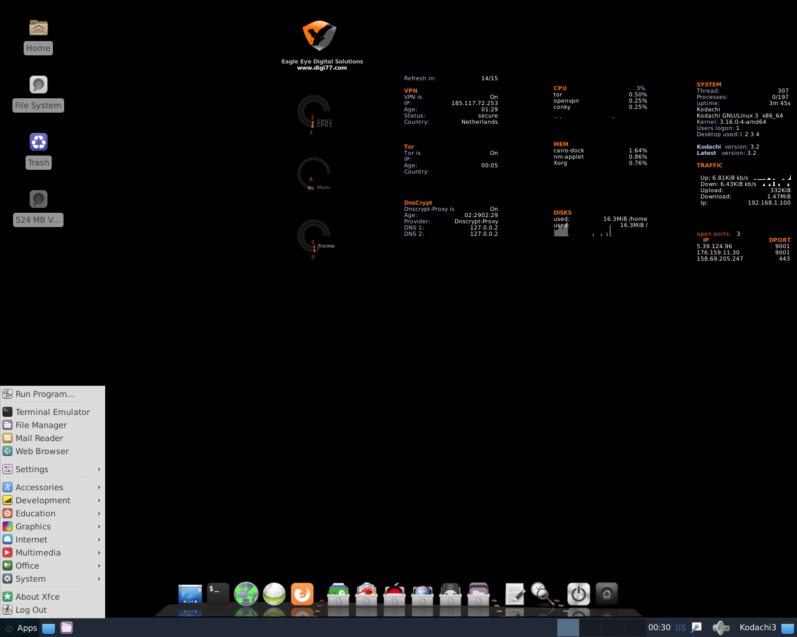Click the power button dock icon

click(x=578, y=594)
